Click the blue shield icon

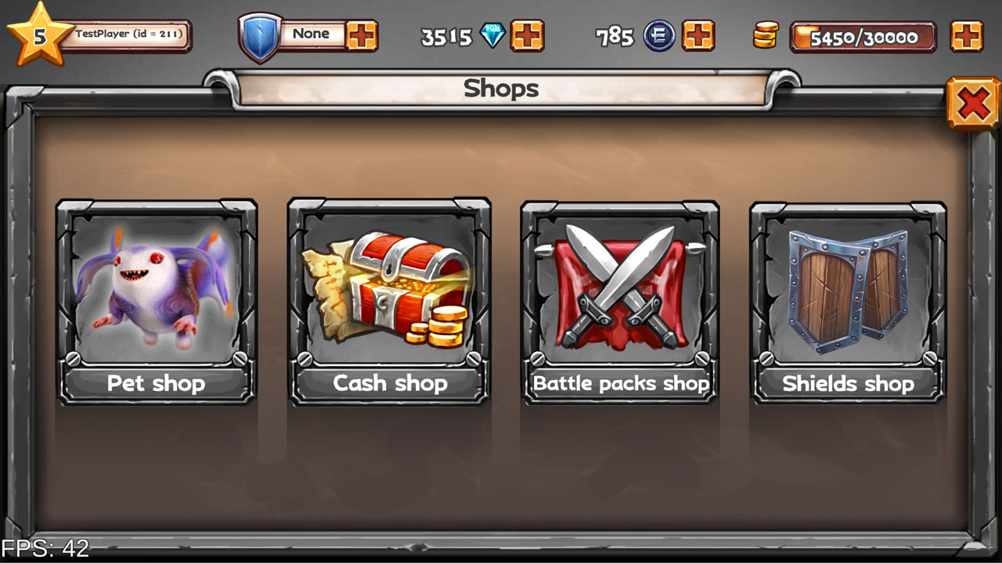coord(260,37)
